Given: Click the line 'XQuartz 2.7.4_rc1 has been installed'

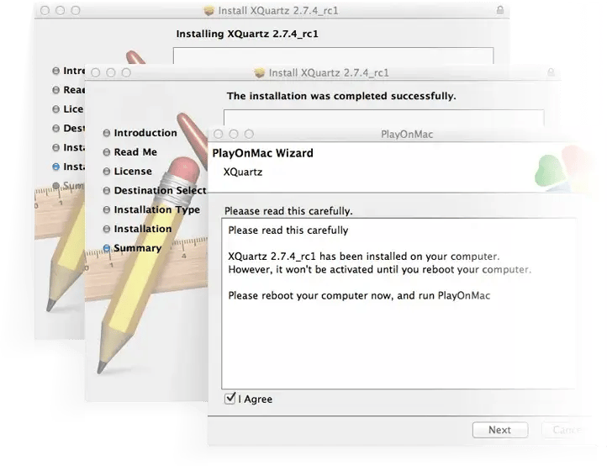Looking at the screenshot, I should [364, 257].
